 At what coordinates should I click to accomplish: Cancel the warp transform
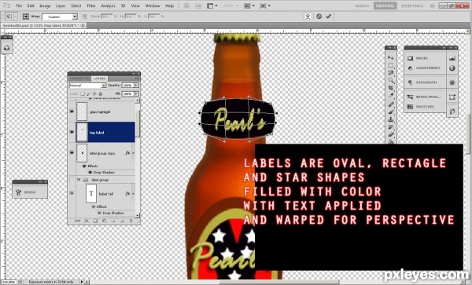pyautogui.click(x=319, y=16)
